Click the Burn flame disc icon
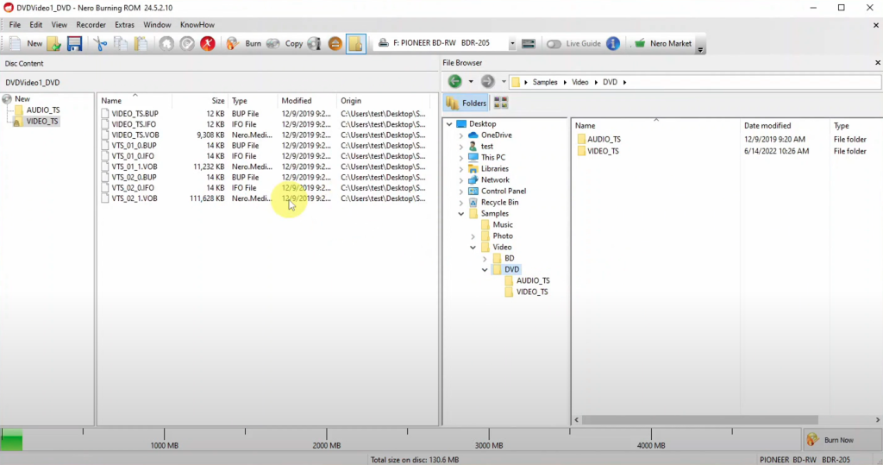 233,43
